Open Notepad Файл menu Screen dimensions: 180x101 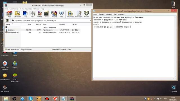(x=95, y=14)
